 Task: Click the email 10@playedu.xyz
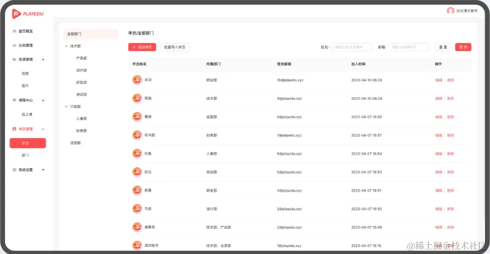point(290,80)
